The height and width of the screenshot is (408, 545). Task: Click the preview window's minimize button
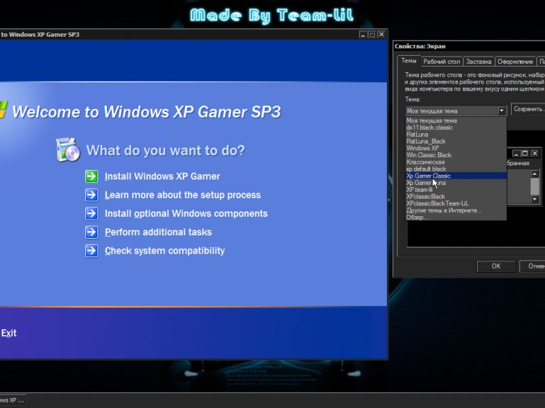tap(516, 154)
